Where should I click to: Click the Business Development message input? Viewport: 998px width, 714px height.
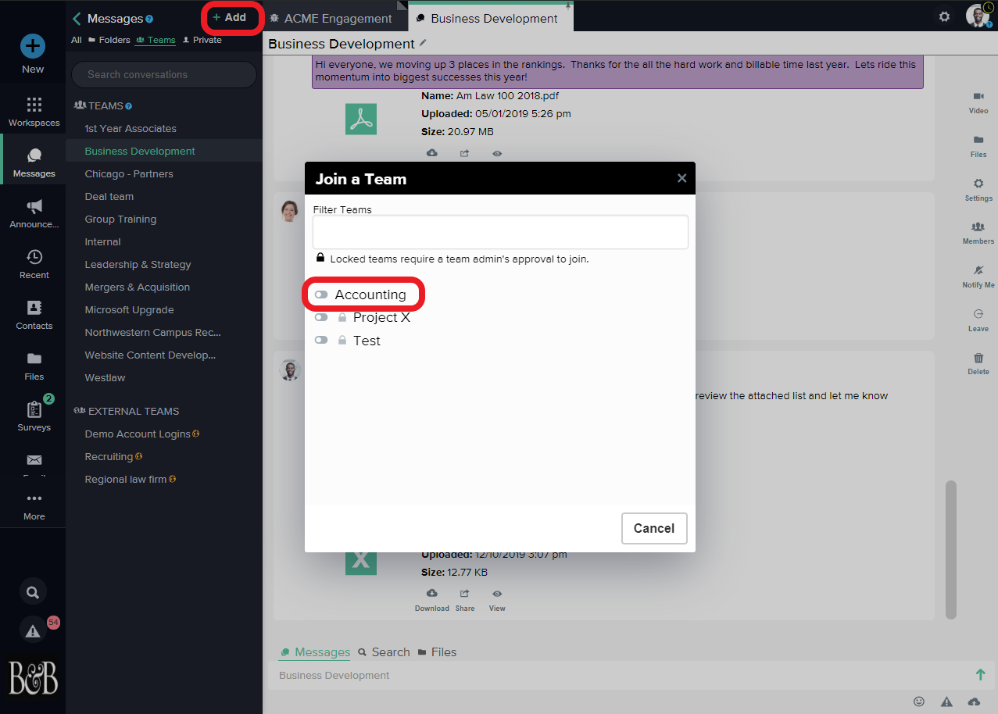click(x=619, y=676)
